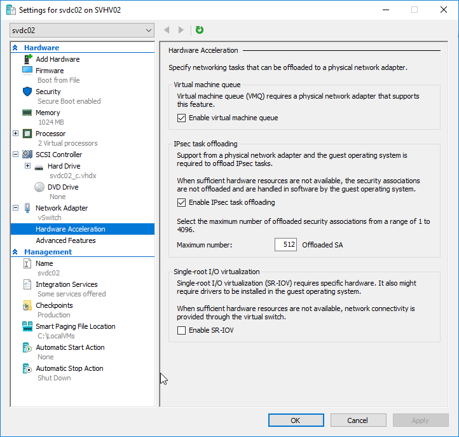Click the Name icon under Management
This screenshot has width=459, height=437.
27,263
